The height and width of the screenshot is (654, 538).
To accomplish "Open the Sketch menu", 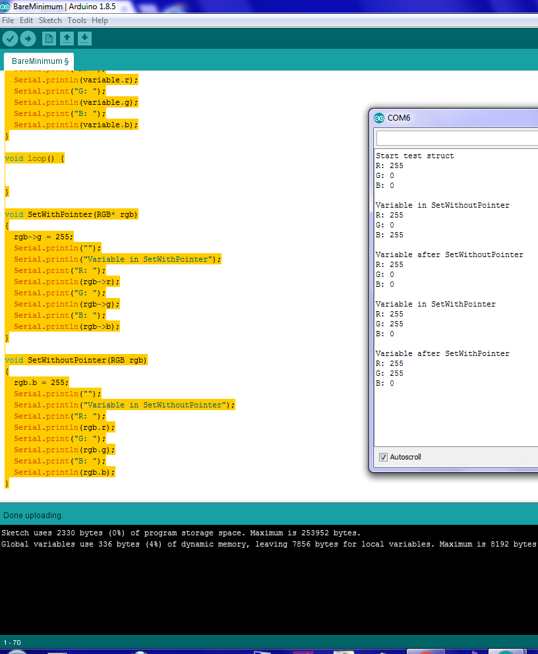I will [x=50, y=20].
